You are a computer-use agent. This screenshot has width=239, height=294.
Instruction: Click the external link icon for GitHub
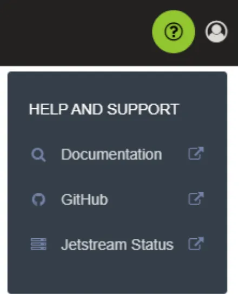pos(196,198)
